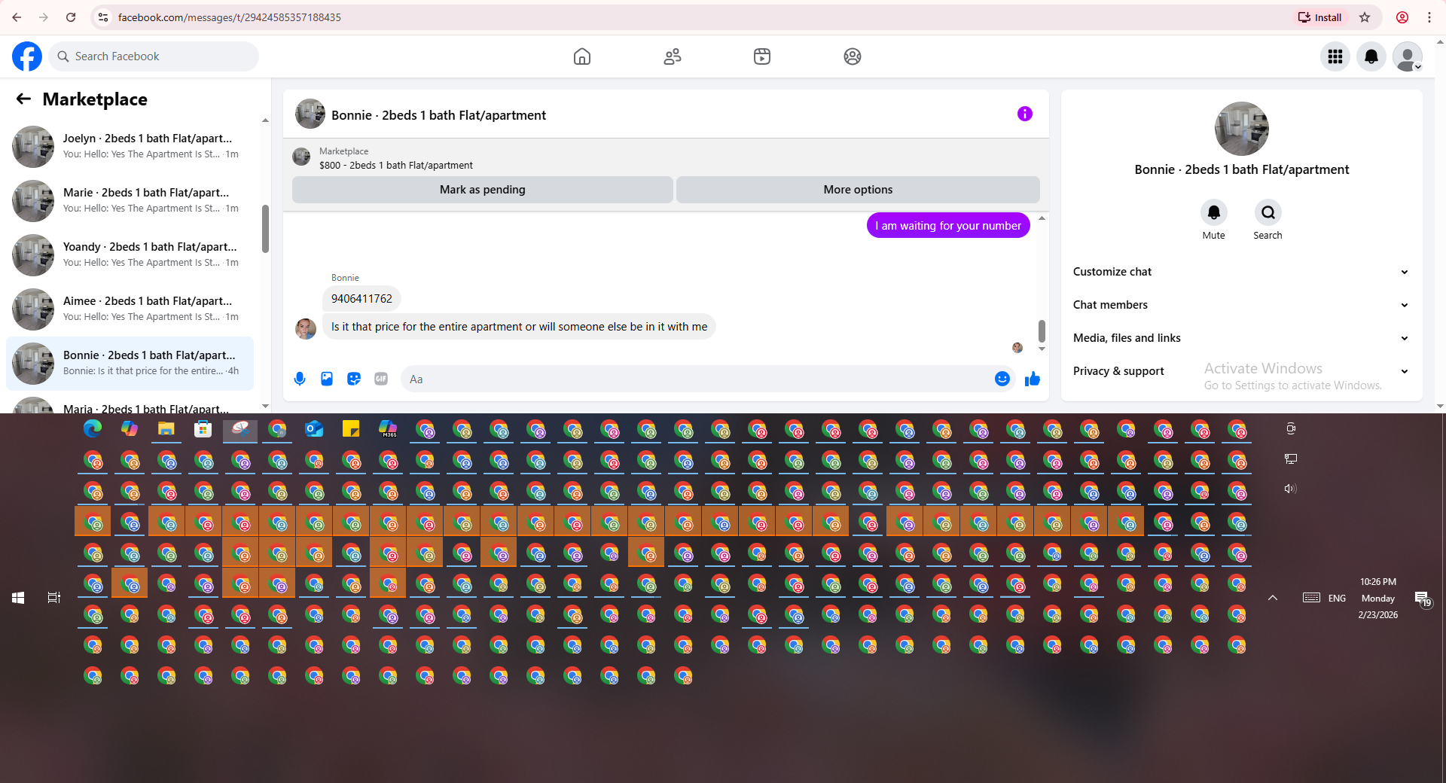The width and height of the screenshot is (1446, 783).
Task: Open Aimee's apartment conversation
Action: (x=130, y=309)
